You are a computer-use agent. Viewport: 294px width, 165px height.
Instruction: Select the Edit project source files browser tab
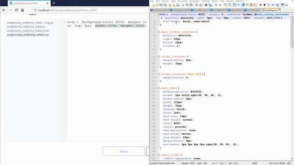click(29, 3)
